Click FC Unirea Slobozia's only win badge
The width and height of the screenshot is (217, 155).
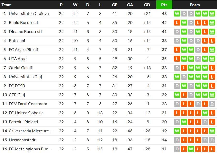point(205,113)
